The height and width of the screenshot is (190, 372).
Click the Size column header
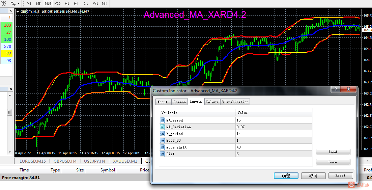click(x=80, y=170)
